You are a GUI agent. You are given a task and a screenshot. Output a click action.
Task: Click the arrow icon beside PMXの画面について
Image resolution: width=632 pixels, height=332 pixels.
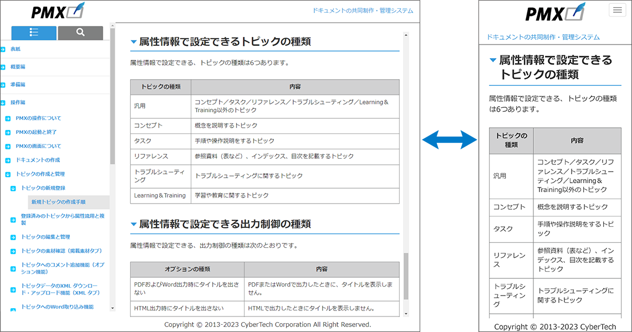point(8,147)
